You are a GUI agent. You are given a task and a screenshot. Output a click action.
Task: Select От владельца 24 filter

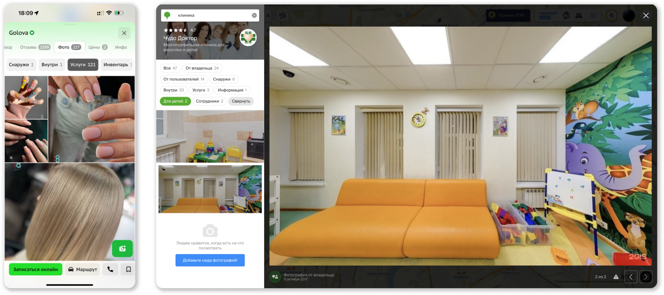202,68
